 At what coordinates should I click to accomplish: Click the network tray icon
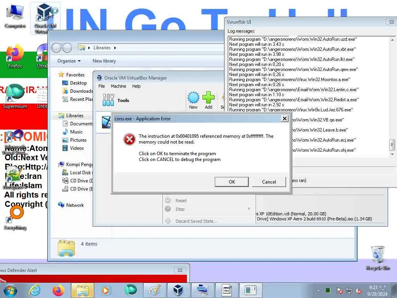pyautogui.click(x=349, y=291)
